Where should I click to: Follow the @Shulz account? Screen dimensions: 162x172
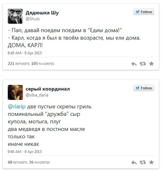pos(144,12)
